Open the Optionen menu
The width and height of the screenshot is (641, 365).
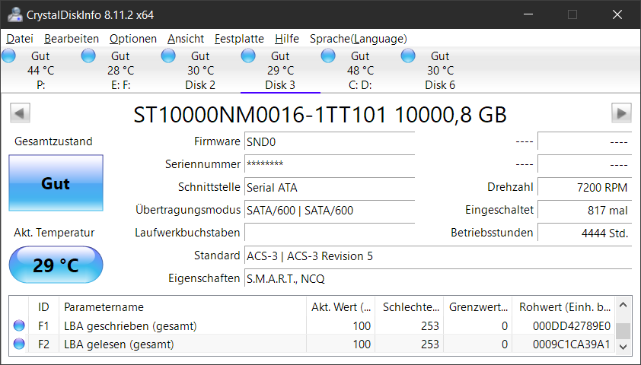[132, 39]
